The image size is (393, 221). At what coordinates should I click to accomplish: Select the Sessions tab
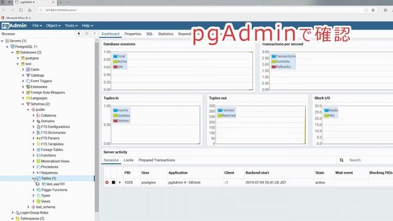click(x=111, y=160)
